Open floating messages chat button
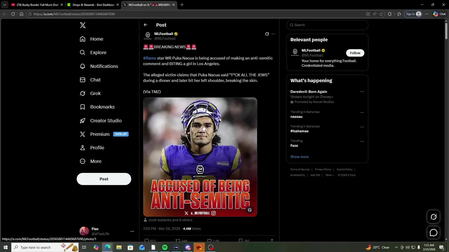The width and height of the screenshot is (449, 252). [x=434, y=233]
